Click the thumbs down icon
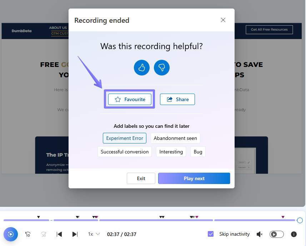 (162, 68)
